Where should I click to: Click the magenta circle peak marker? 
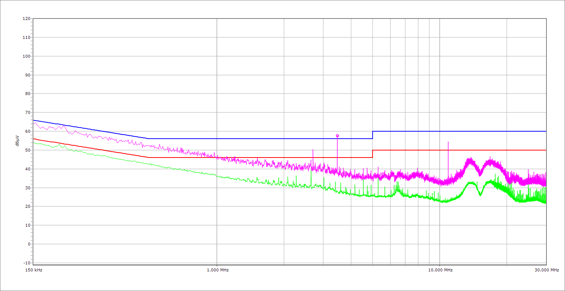[x=337, y=136]
